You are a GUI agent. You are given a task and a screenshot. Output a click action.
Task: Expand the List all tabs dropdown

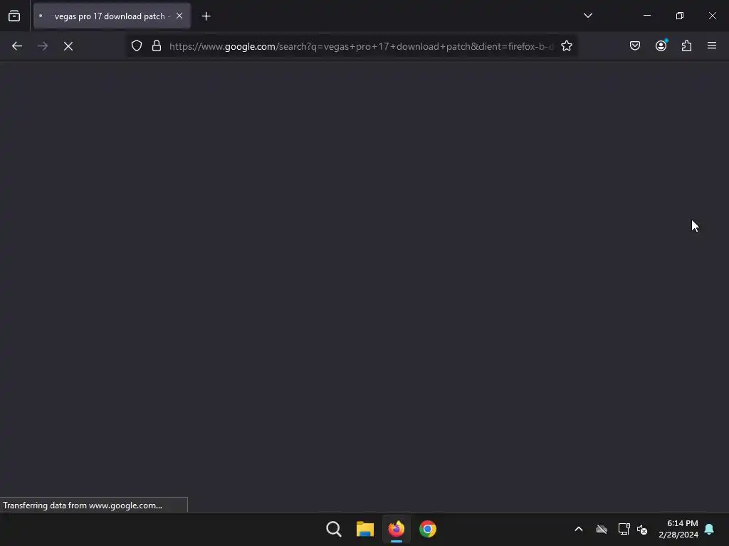coord(587,16)
